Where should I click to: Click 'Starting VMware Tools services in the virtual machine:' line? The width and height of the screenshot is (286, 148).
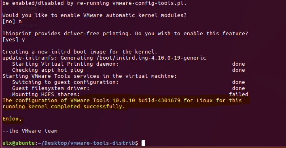tap(89, 76)
